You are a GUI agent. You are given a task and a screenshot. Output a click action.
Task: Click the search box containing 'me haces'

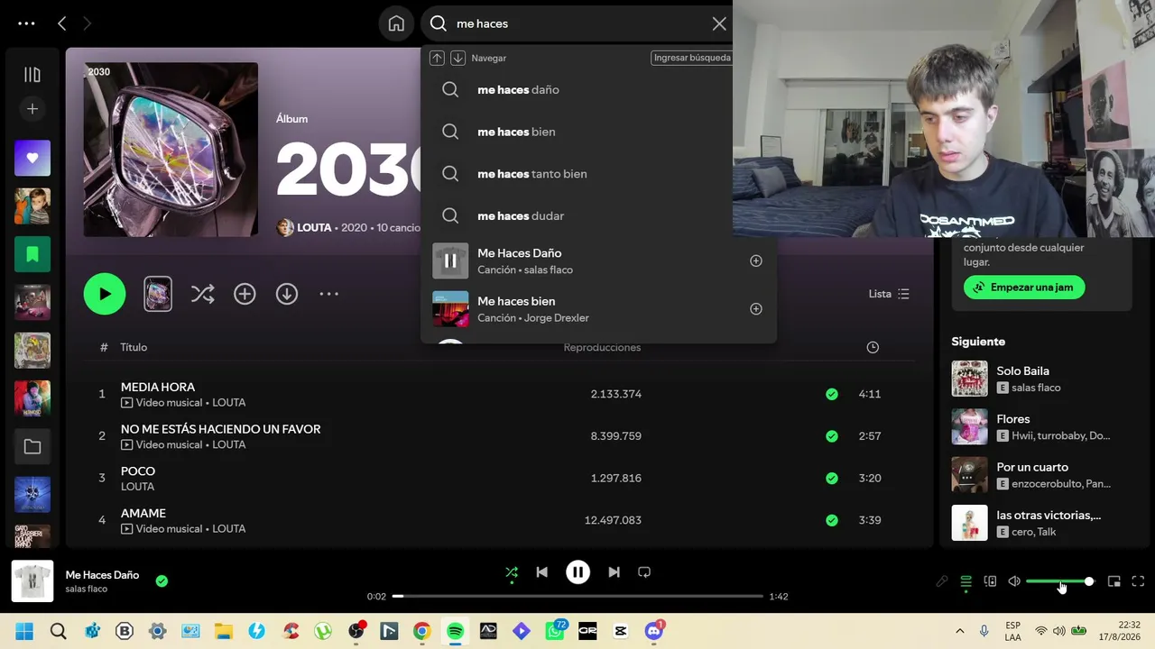(577, 23)
